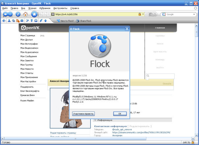Image resolution: width=199 pixels, height=145 pixels.
Task: Open the Справка menu
Action: point(74,8)
